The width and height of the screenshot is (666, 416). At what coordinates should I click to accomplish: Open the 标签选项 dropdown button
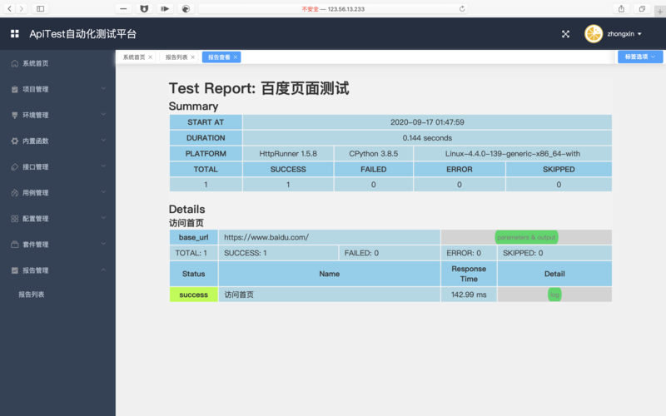click(x=639, y=57)
